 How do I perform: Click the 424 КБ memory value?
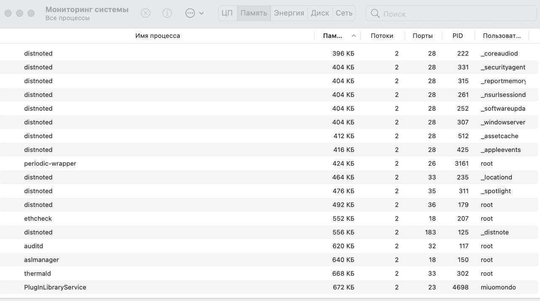point(343,164)
